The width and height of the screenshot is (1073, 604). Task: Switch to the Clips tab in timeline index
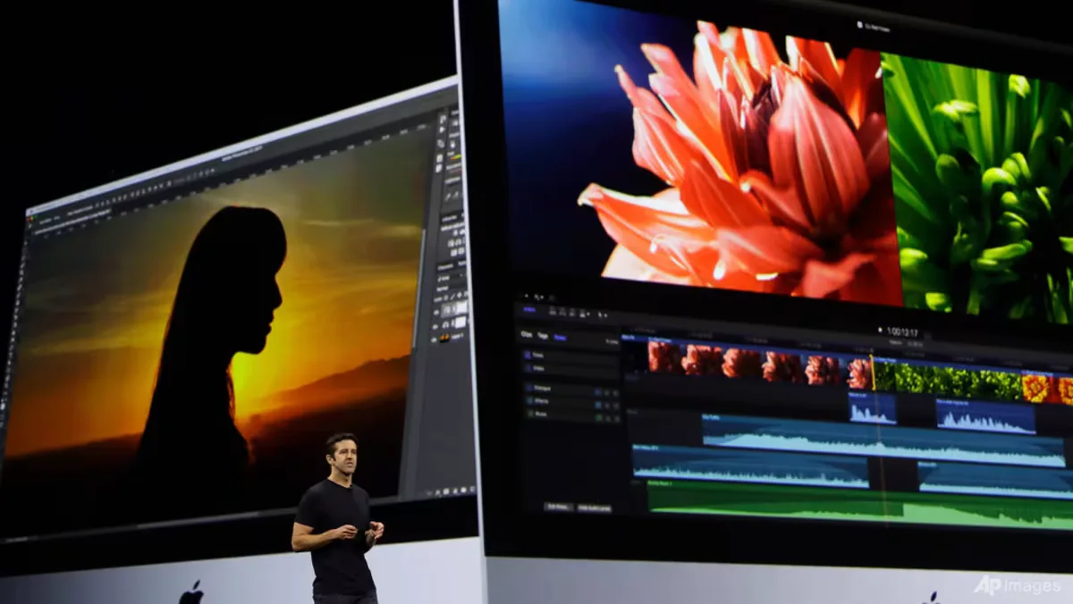tap(527, 335)
